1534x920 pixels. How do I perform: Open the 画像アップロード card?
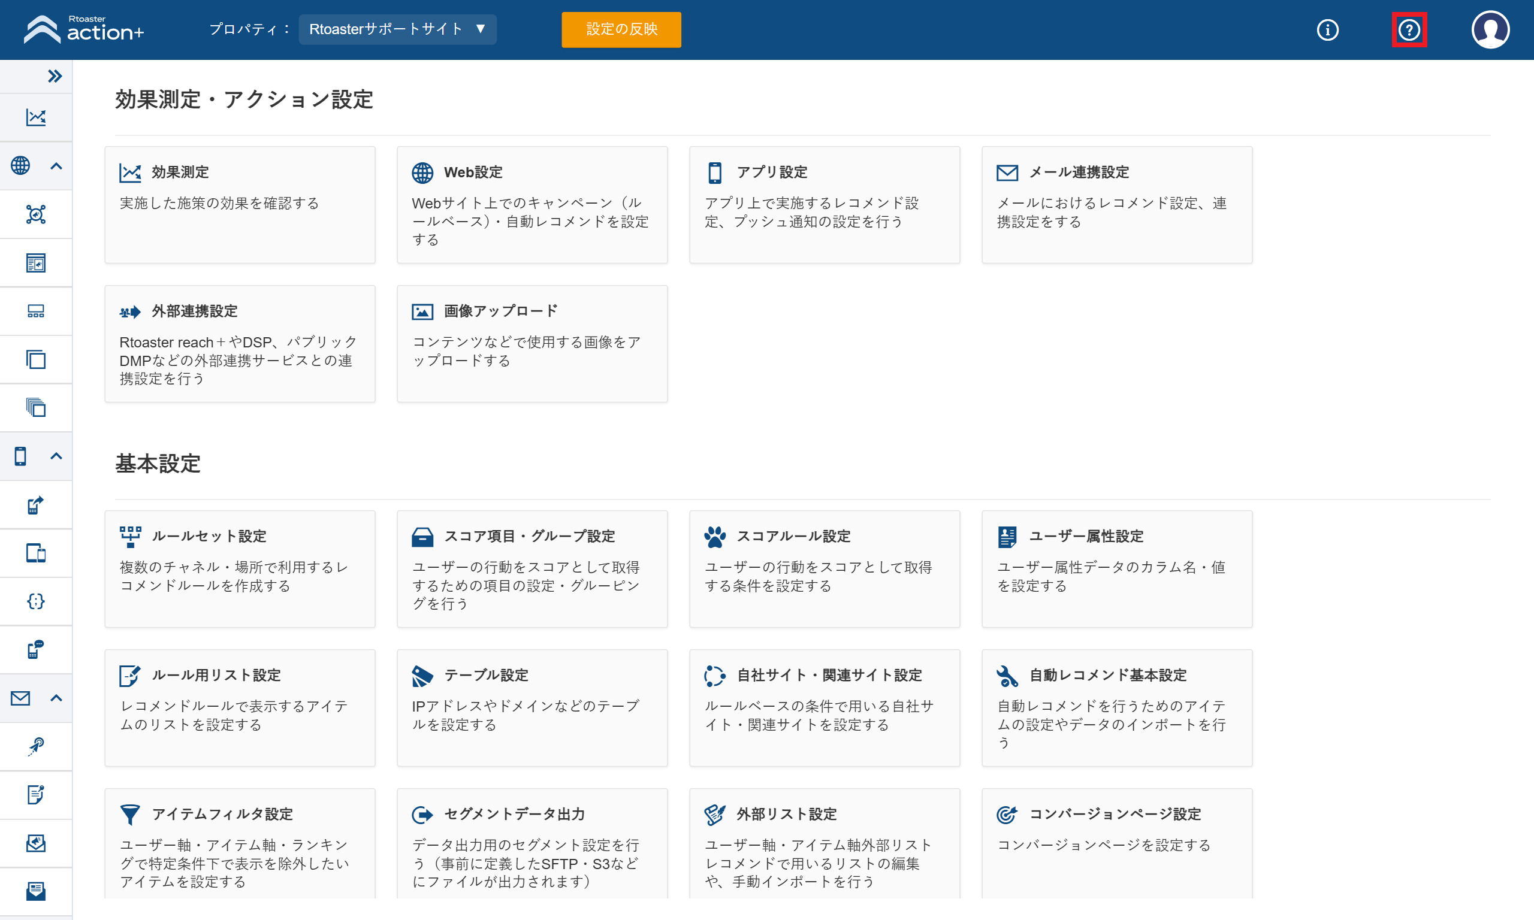(533, 343)
